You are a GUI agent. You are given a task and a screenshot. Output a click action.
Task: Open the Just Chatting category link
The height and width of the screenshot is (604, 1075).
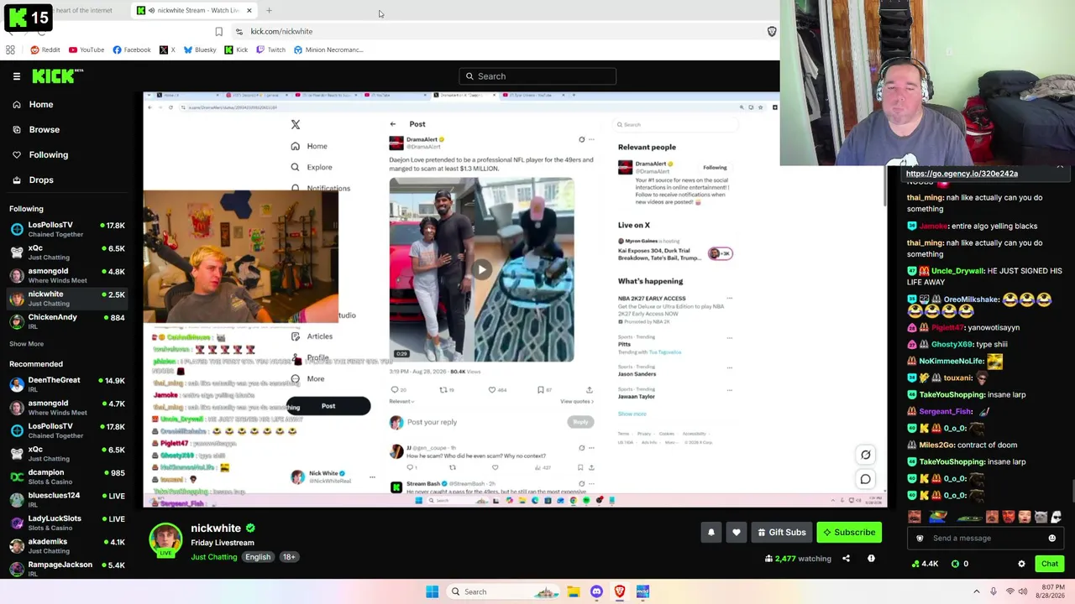(x=214, y=557)
